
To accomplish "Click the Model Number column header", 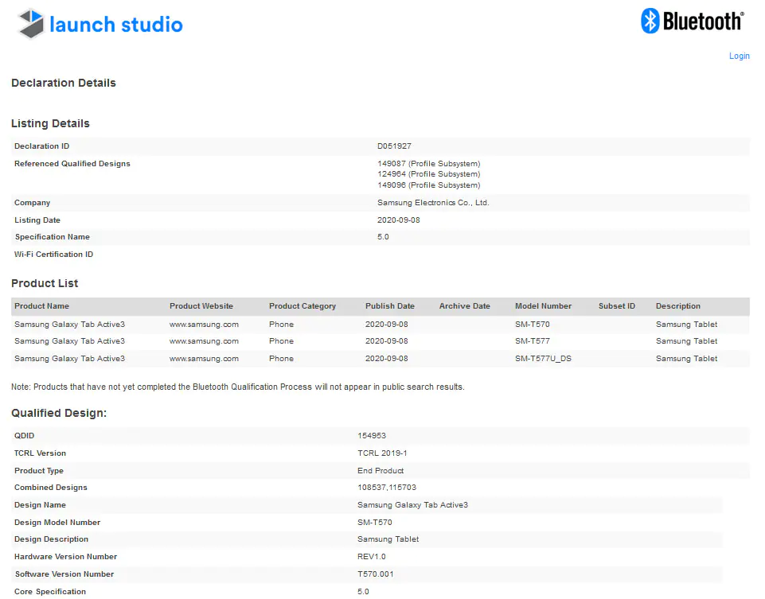I will point(543,306).
